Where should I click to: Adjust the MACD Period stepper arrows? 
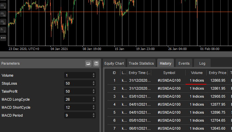[x=94, y=115]
